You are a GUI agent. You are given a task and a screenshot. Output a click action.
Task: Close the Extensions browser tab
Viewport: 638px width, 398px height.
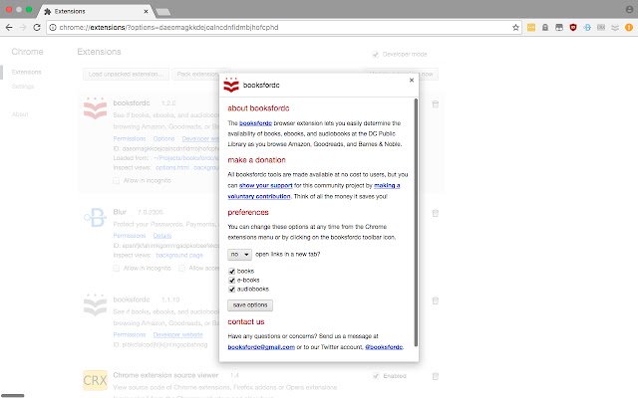point(146,11)
